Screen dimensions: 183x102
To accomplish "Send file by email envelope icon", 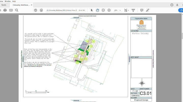I will [11, 10].
